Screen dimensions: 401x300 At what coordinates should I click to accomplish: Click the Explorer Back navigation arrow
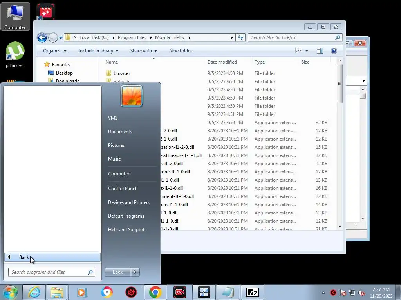[42, 38]
